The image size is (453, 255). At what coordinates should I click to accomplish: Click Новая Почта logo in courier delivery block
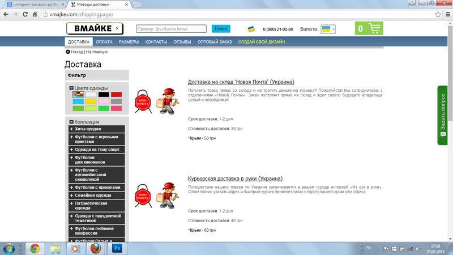pyautogui.click(x=143, y=195)
